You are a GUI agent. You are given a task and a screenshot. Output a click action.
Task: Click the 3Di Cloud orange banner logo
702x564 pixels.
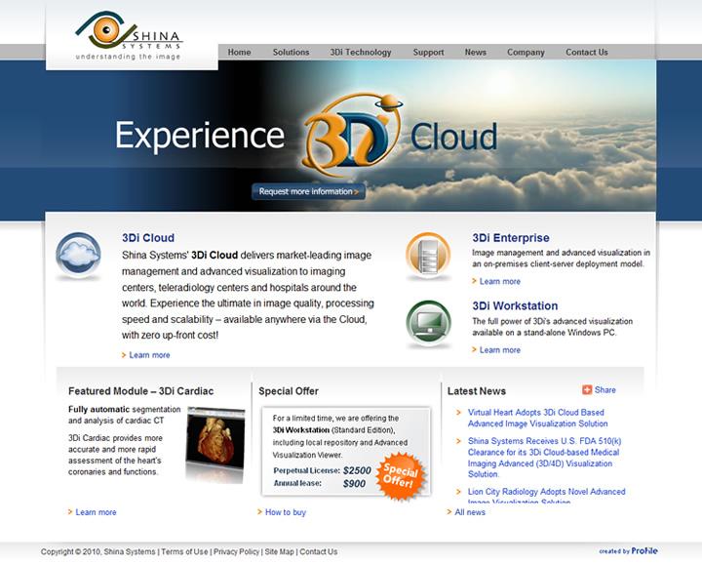click(x=349, y=137)
